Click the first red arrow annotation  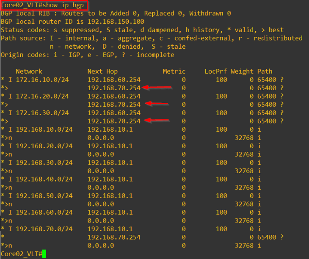coord(158,88)
